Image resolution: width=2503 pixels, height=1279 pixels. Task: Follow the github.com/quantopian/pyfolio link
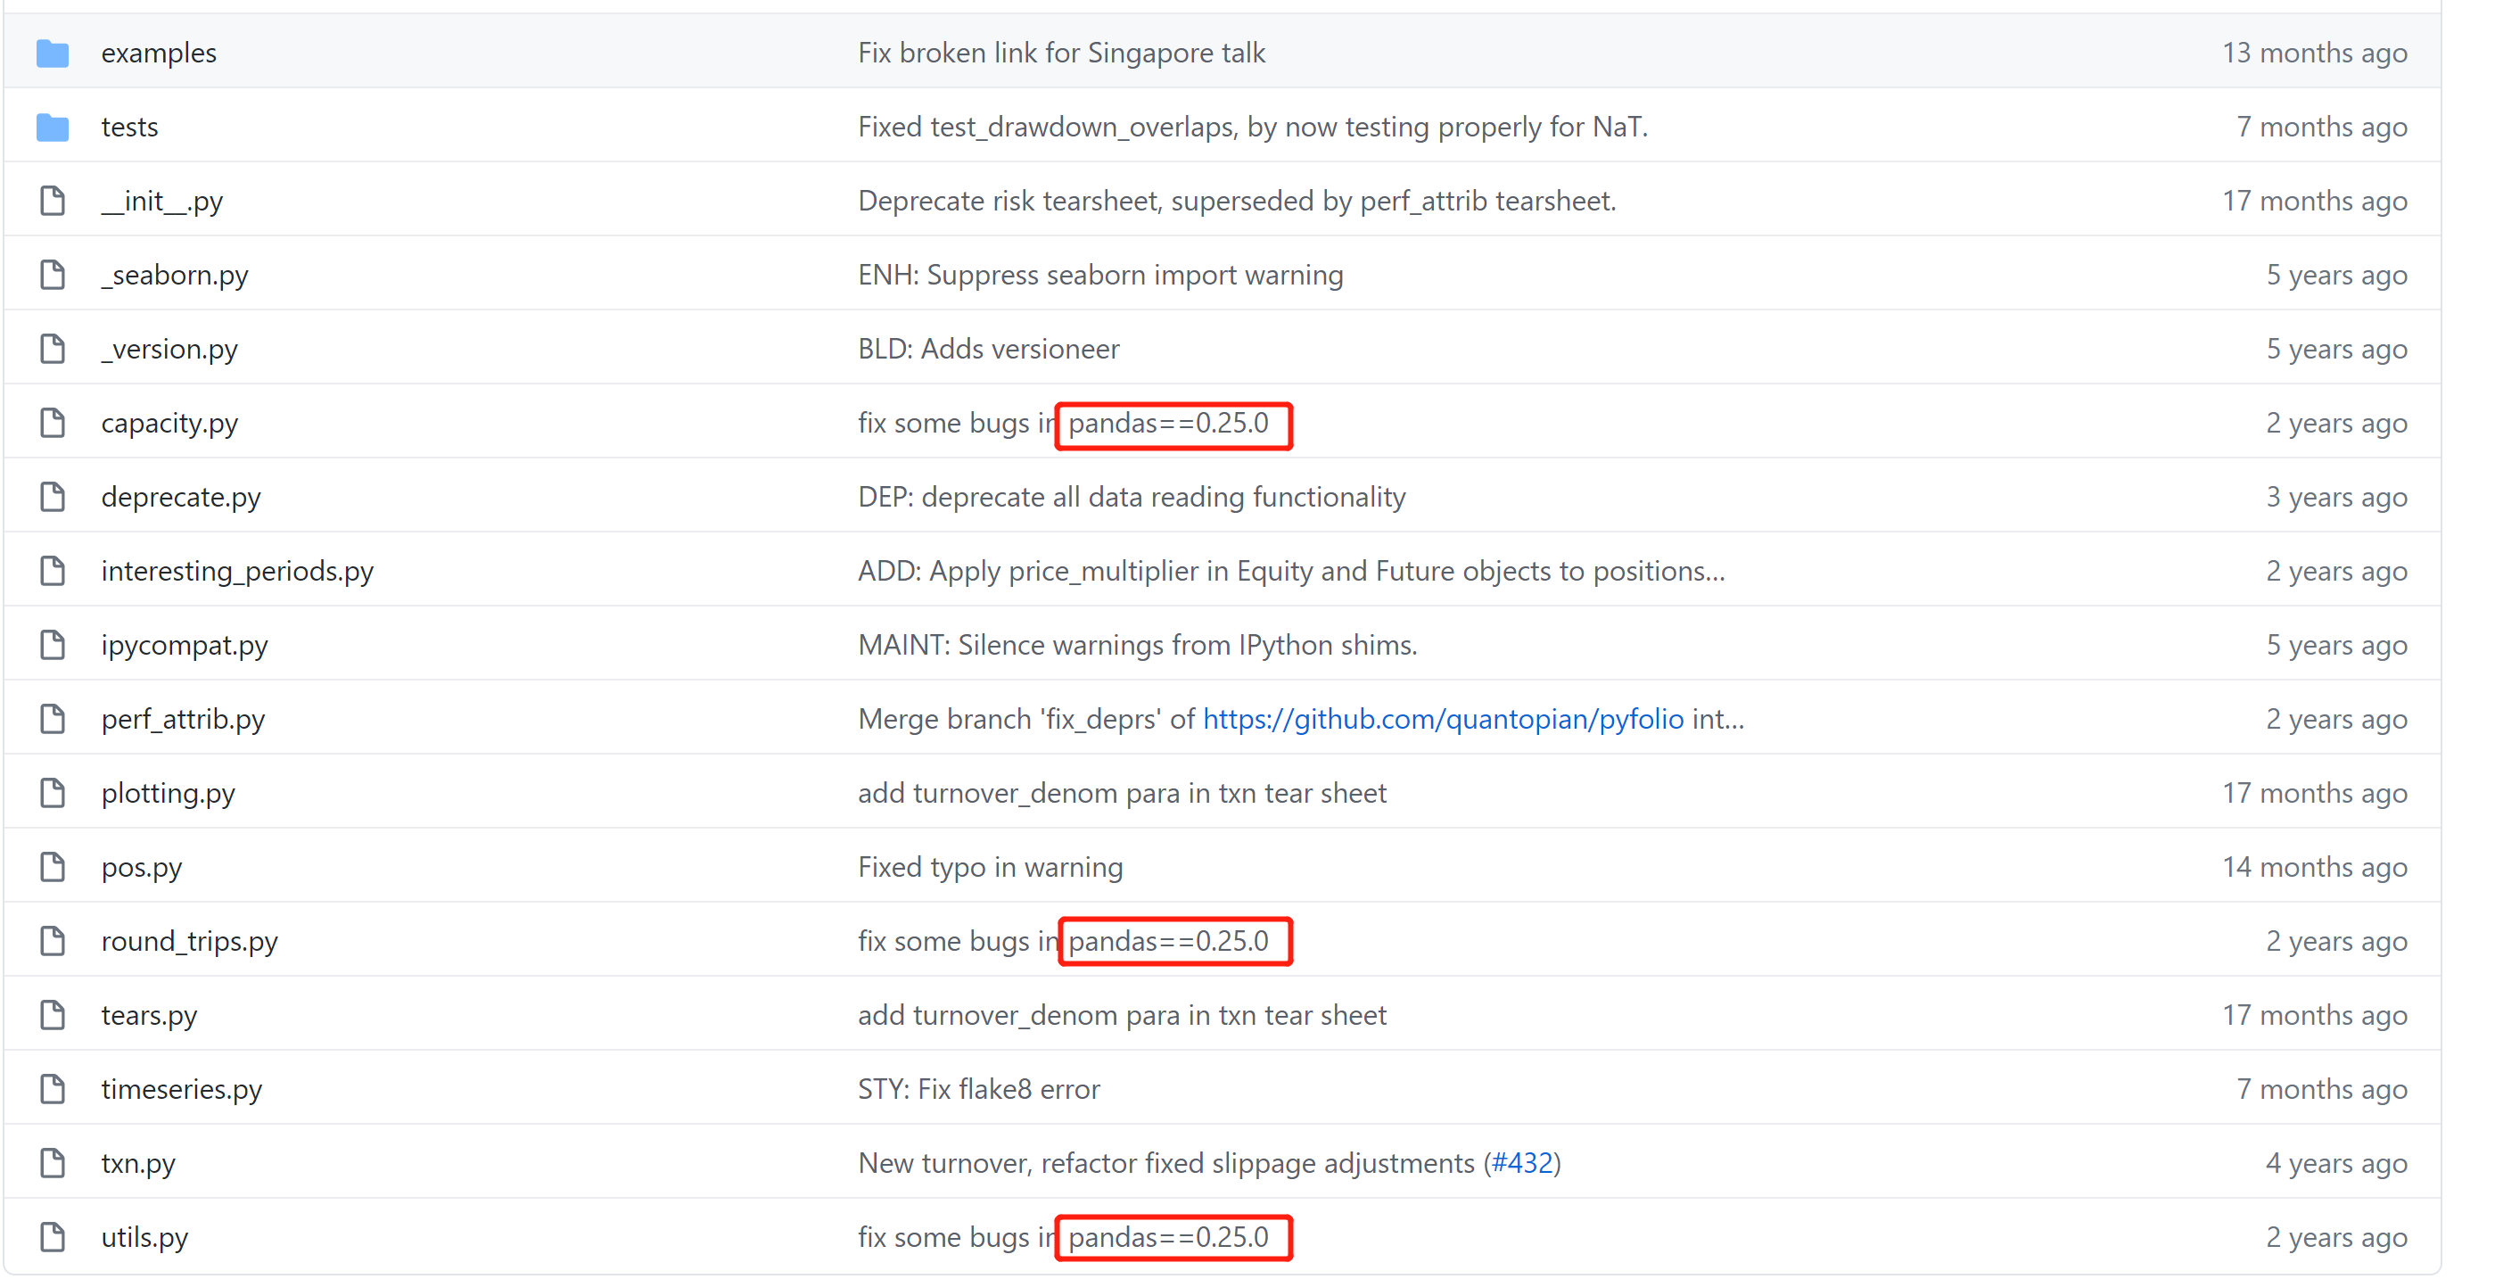coord(1442,719)
